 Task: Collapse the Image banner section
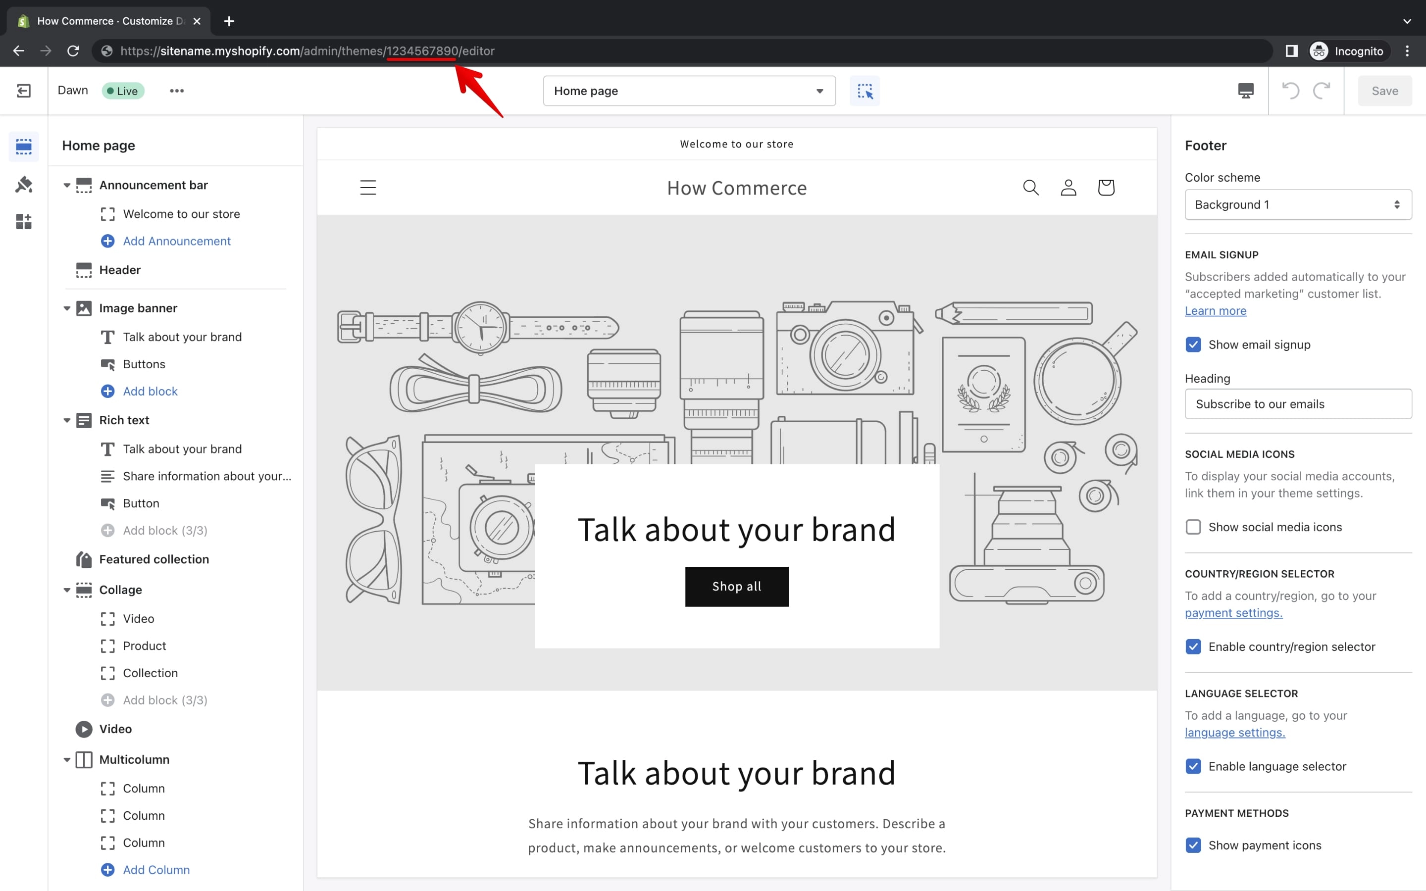click(x=66, y=309)
